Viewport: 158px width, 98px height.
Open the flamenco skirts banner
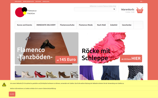point(111,73)
